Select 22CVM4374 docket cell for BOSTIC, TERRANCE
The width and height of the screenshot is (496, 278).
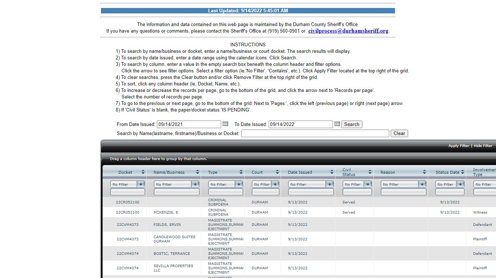(125, 253)
